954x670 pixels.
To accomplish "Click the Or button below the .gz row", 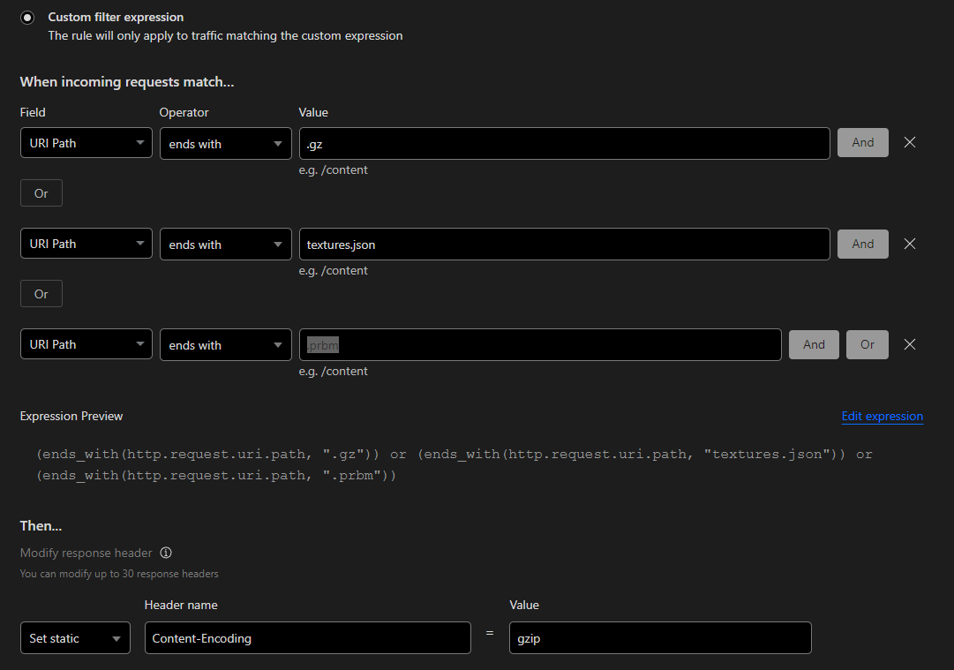I will click(41, 193).
